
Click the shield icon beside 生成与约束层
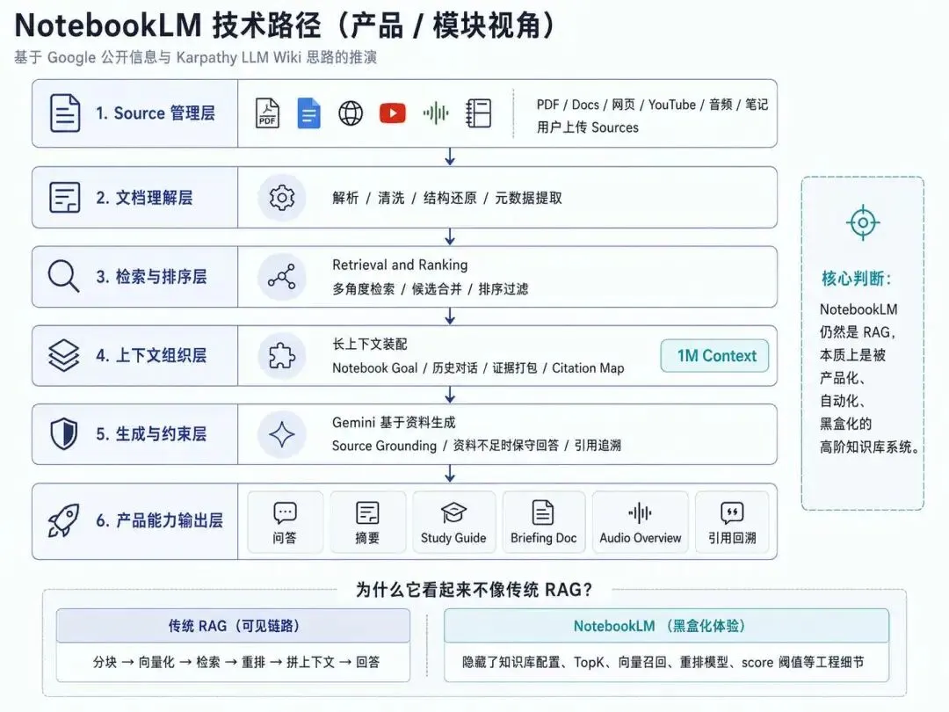tap(64, 434)
